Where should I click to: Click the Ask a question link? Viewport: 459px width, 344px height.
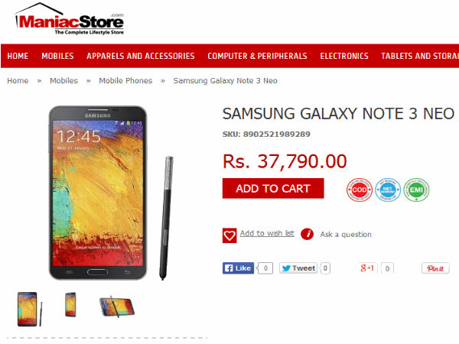coord(346,235)
